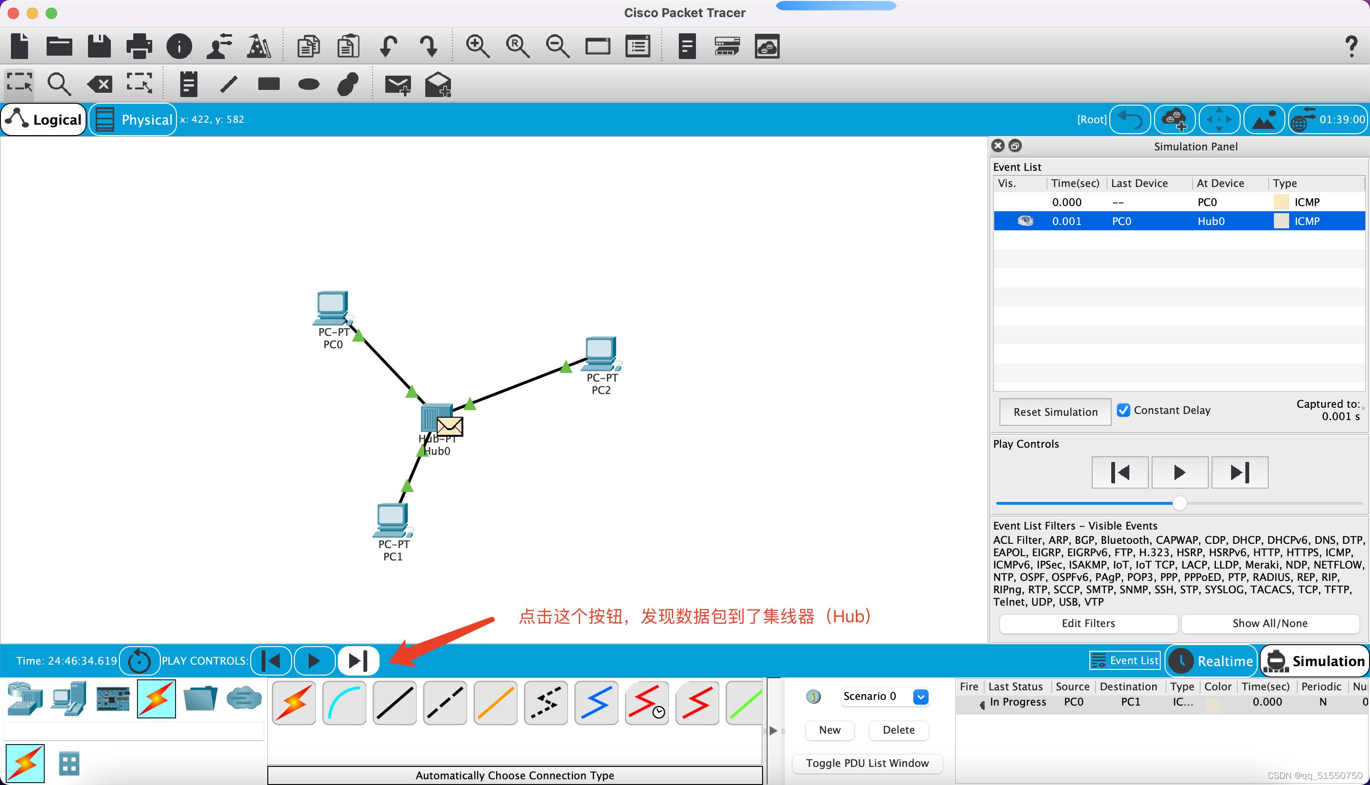Switch to Physical workspace tab
Screen dimensions: 1370x785
tap(133, 119)
